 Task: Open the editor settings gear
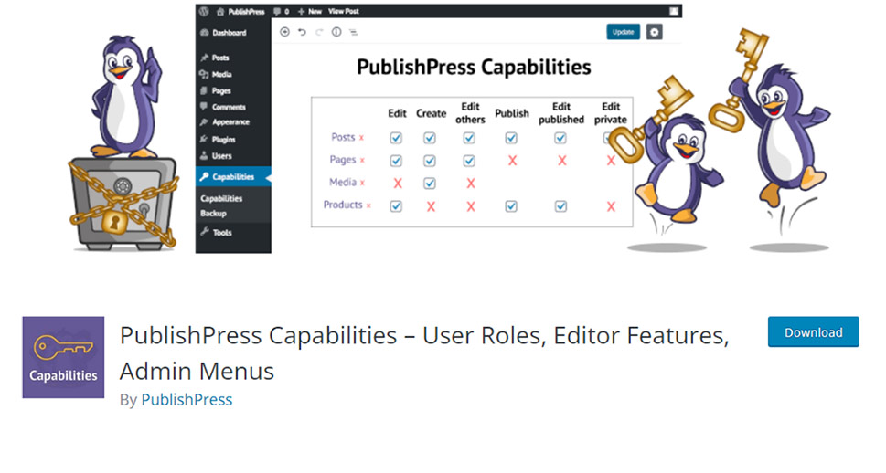[655, 32]
